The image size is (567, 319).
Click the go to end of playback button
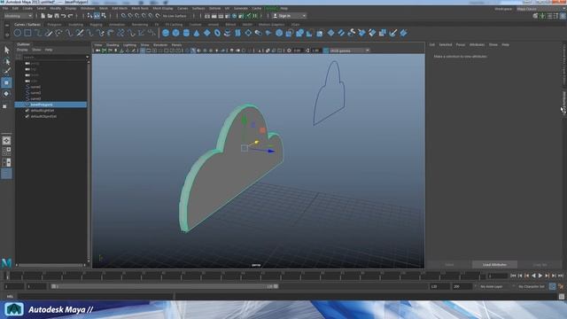[x=561, y=276]
